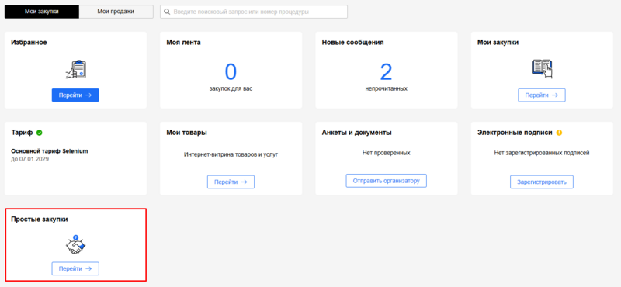Click 'Нет зарегистрированных подписей' text
The image size is (621, 287).
542,153
